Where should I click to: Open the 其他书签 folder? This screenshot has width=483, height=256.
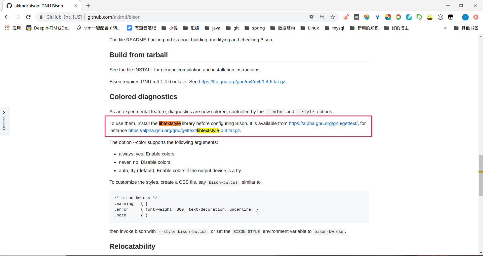466,28
